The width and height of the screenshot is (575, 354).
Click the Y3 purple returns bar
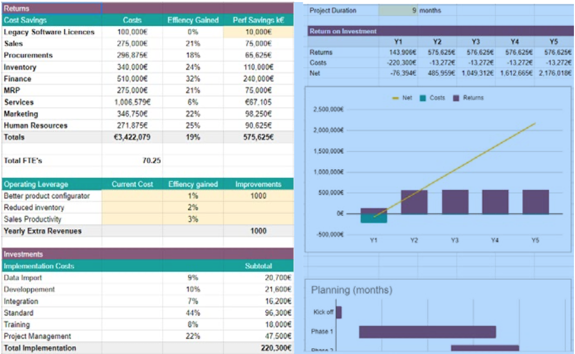pyautogui.click(x=455, y=202)
